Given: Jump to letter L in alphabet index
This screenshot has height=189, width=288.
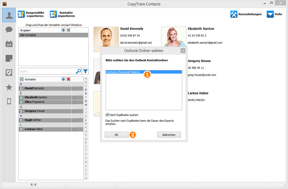Looking at the screenshot, I should pyautogui.click(x=86, y=120).
